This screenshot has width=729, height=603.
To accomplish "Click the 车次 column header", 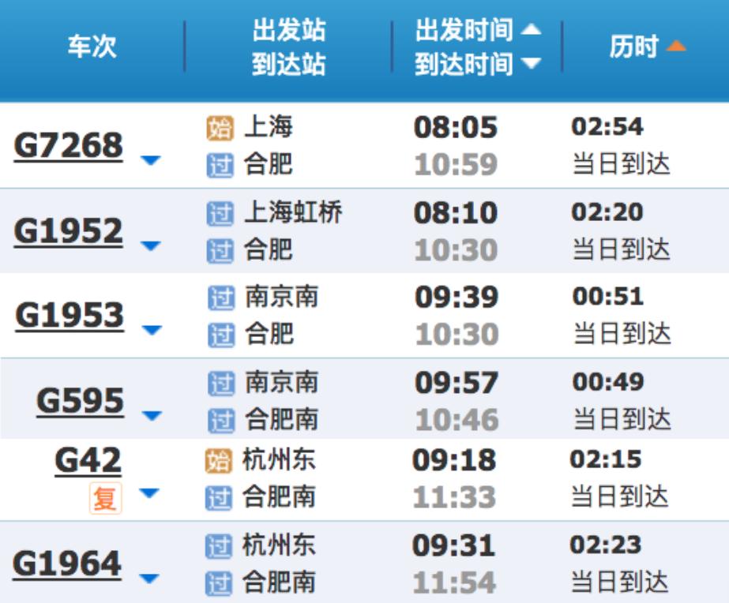I will pyautogui.click(x=92, y=47).
